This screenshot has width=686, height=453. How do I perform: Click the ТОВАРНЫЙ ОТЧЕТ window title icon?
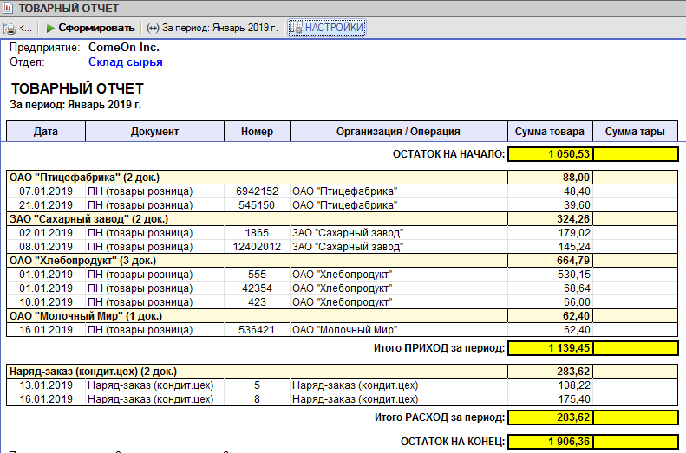[8, 8]
